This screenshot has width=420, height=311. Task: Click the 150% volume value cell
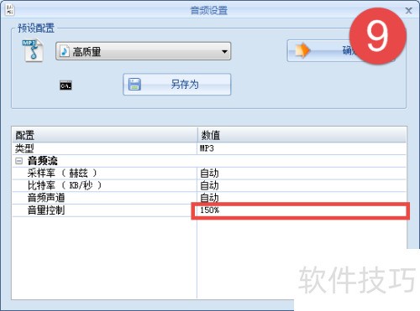point(301,210)
